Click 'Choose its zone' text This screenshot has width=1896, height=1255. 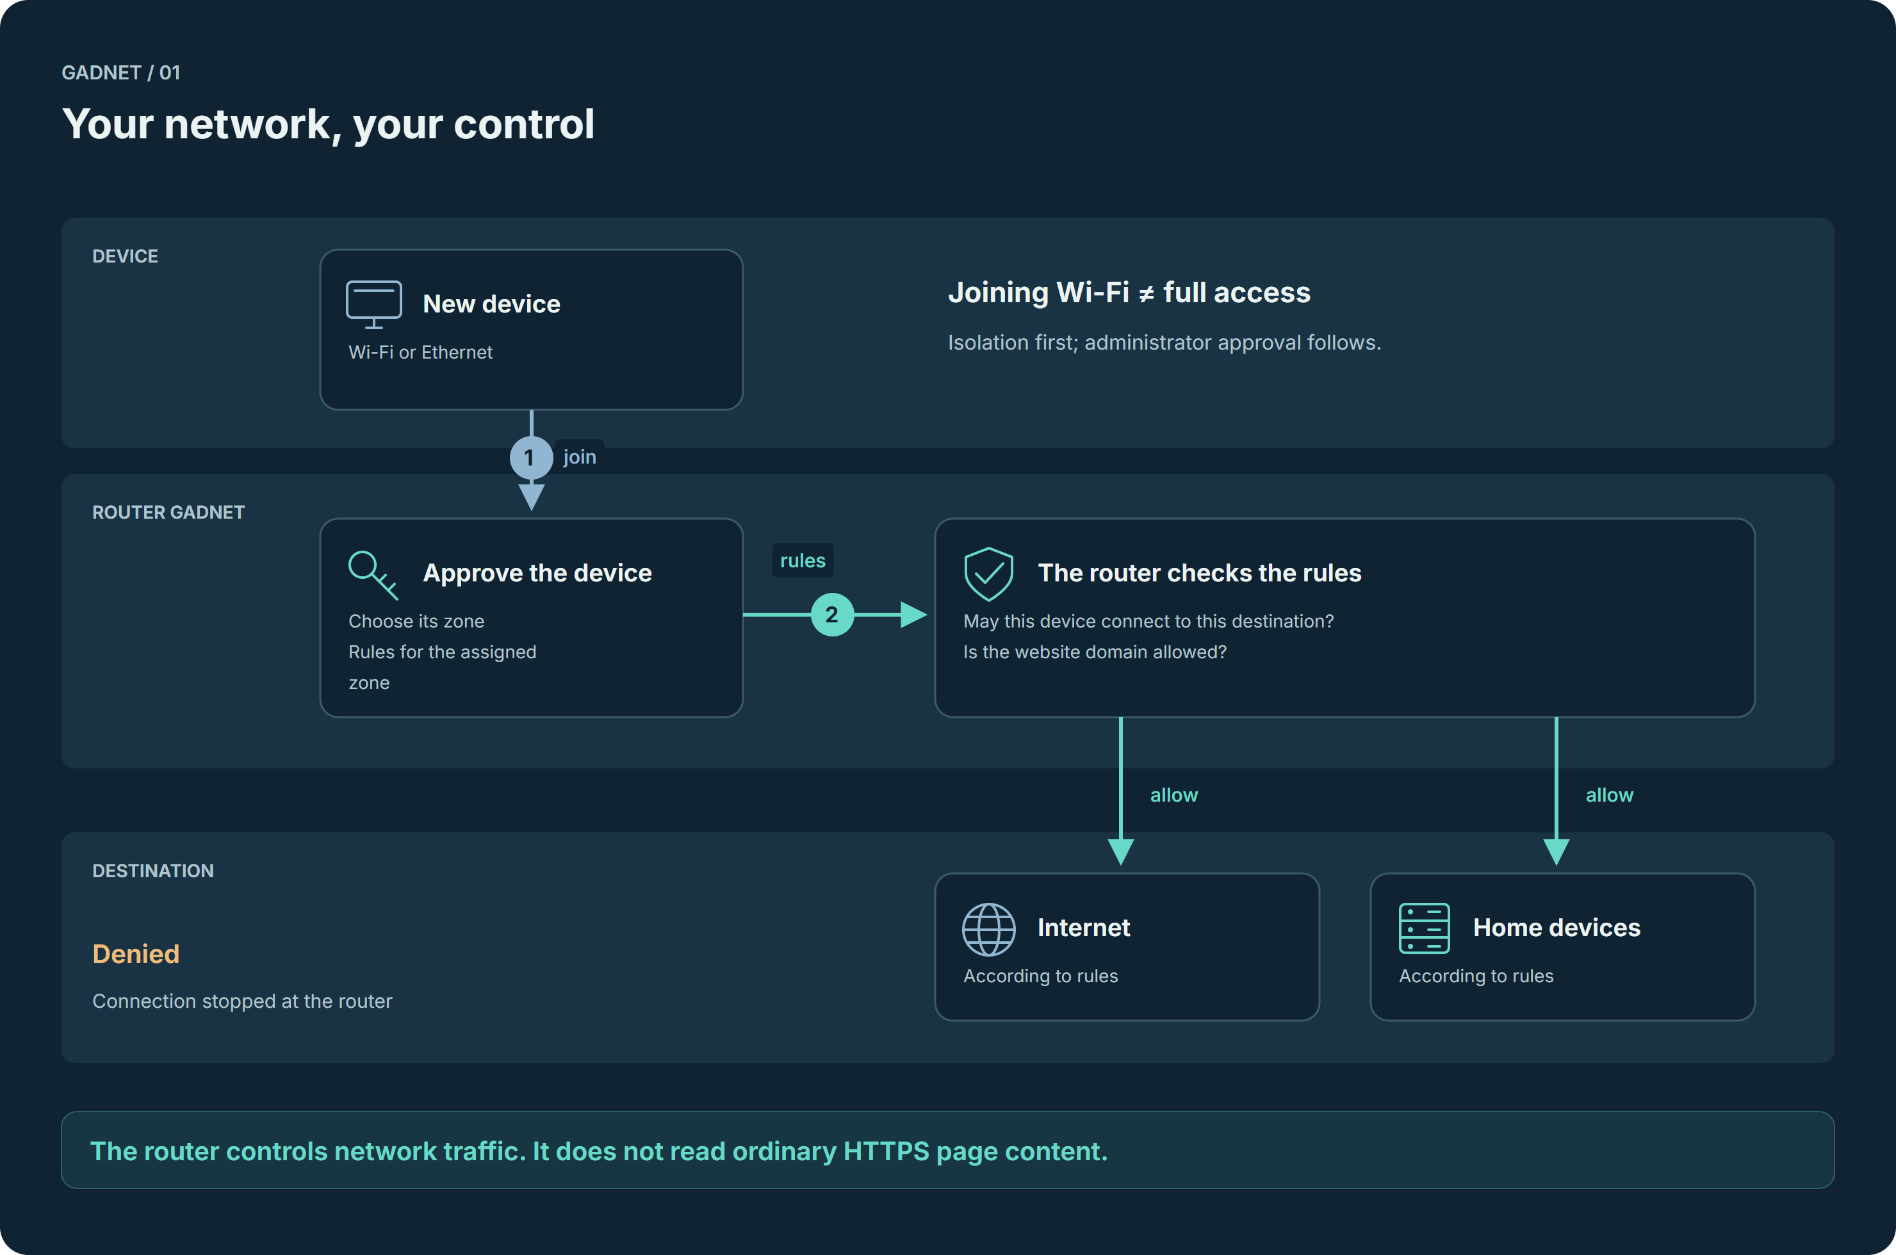[x=416, y=621]
